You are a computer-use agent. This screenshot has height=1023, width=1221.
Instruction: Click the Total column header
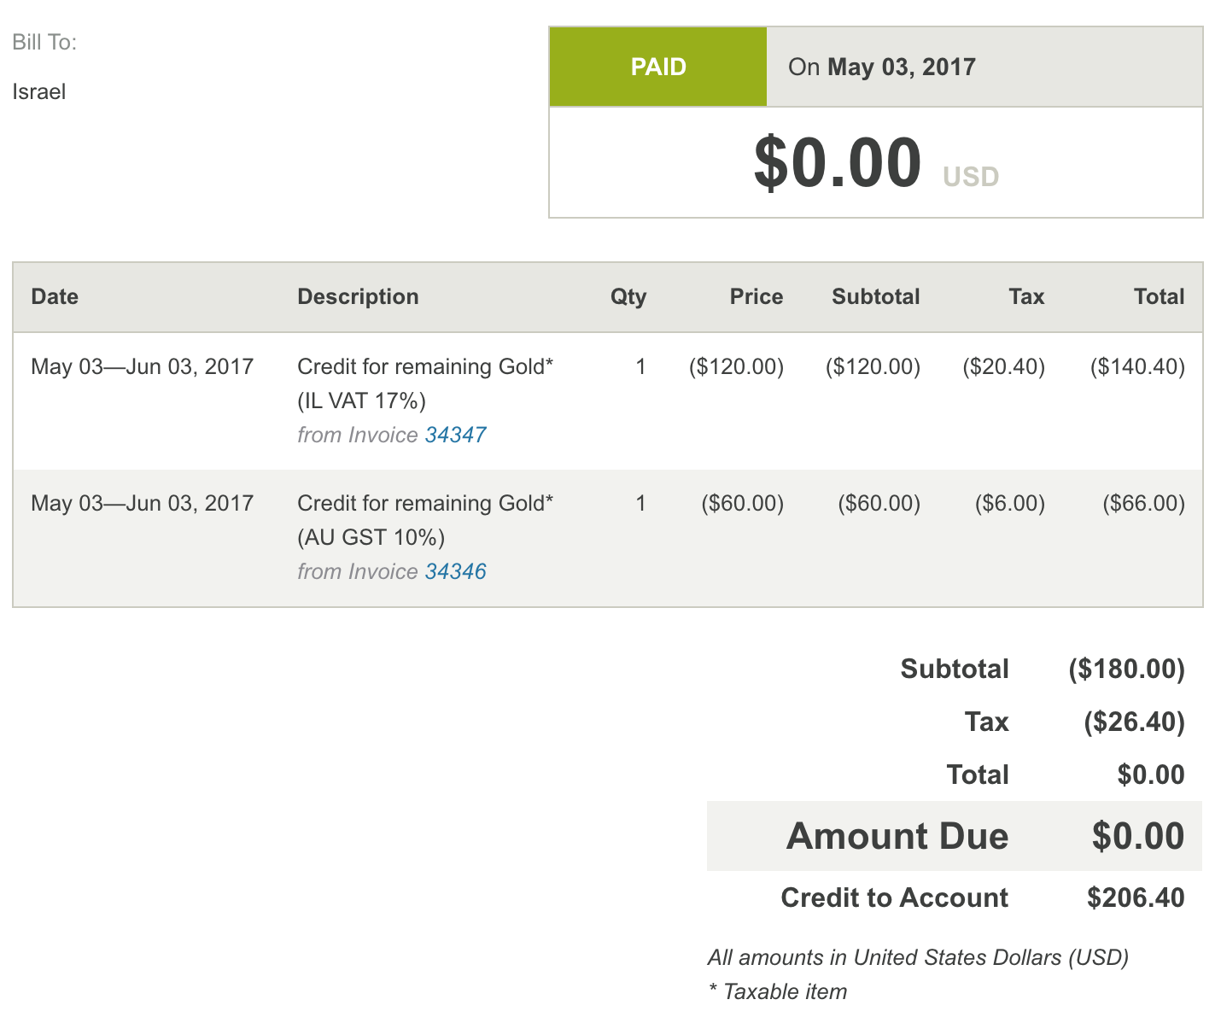[1160, 296]
